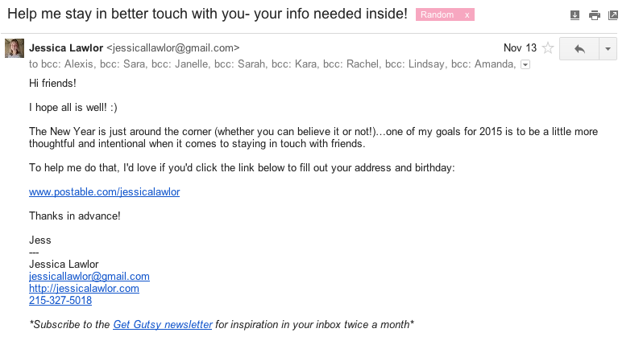This screenshot has height=345, width=639.
Task: Click the jessicallawlor@gmail.com signature email link
Action: [89, 277]
